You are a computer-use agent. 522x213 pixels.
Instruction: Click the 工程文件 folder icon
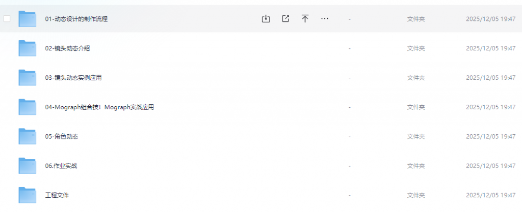[28, 195]
